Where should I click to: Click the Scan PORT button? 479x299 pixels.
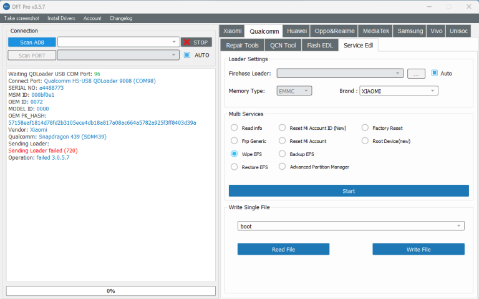[x=32, y=56]
